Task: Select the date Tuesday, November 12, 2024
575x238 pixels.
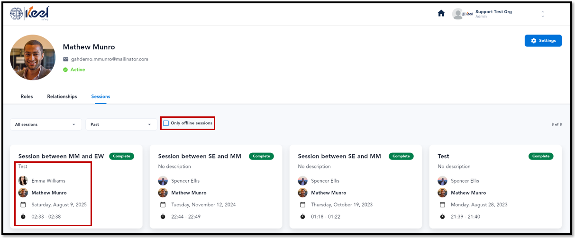Action: tap(203, 205)
